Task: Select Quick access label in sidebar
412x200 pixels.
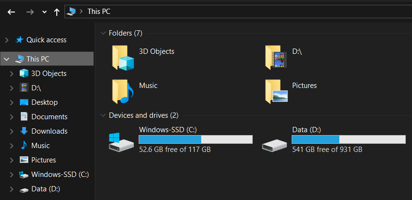Action: [46, 40]
